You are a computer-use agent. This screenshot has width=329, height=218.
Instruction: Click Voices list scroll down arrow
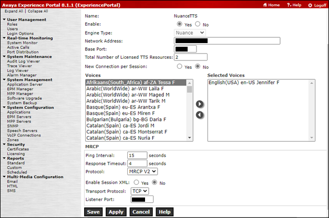point(190,138)
